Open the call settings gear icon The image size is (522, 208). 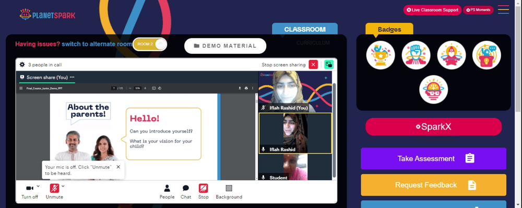22,65
